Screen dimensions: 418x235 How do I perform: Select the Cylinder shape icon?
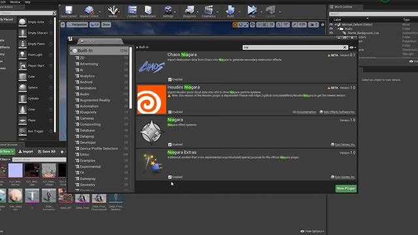click(x=22, y=99)
